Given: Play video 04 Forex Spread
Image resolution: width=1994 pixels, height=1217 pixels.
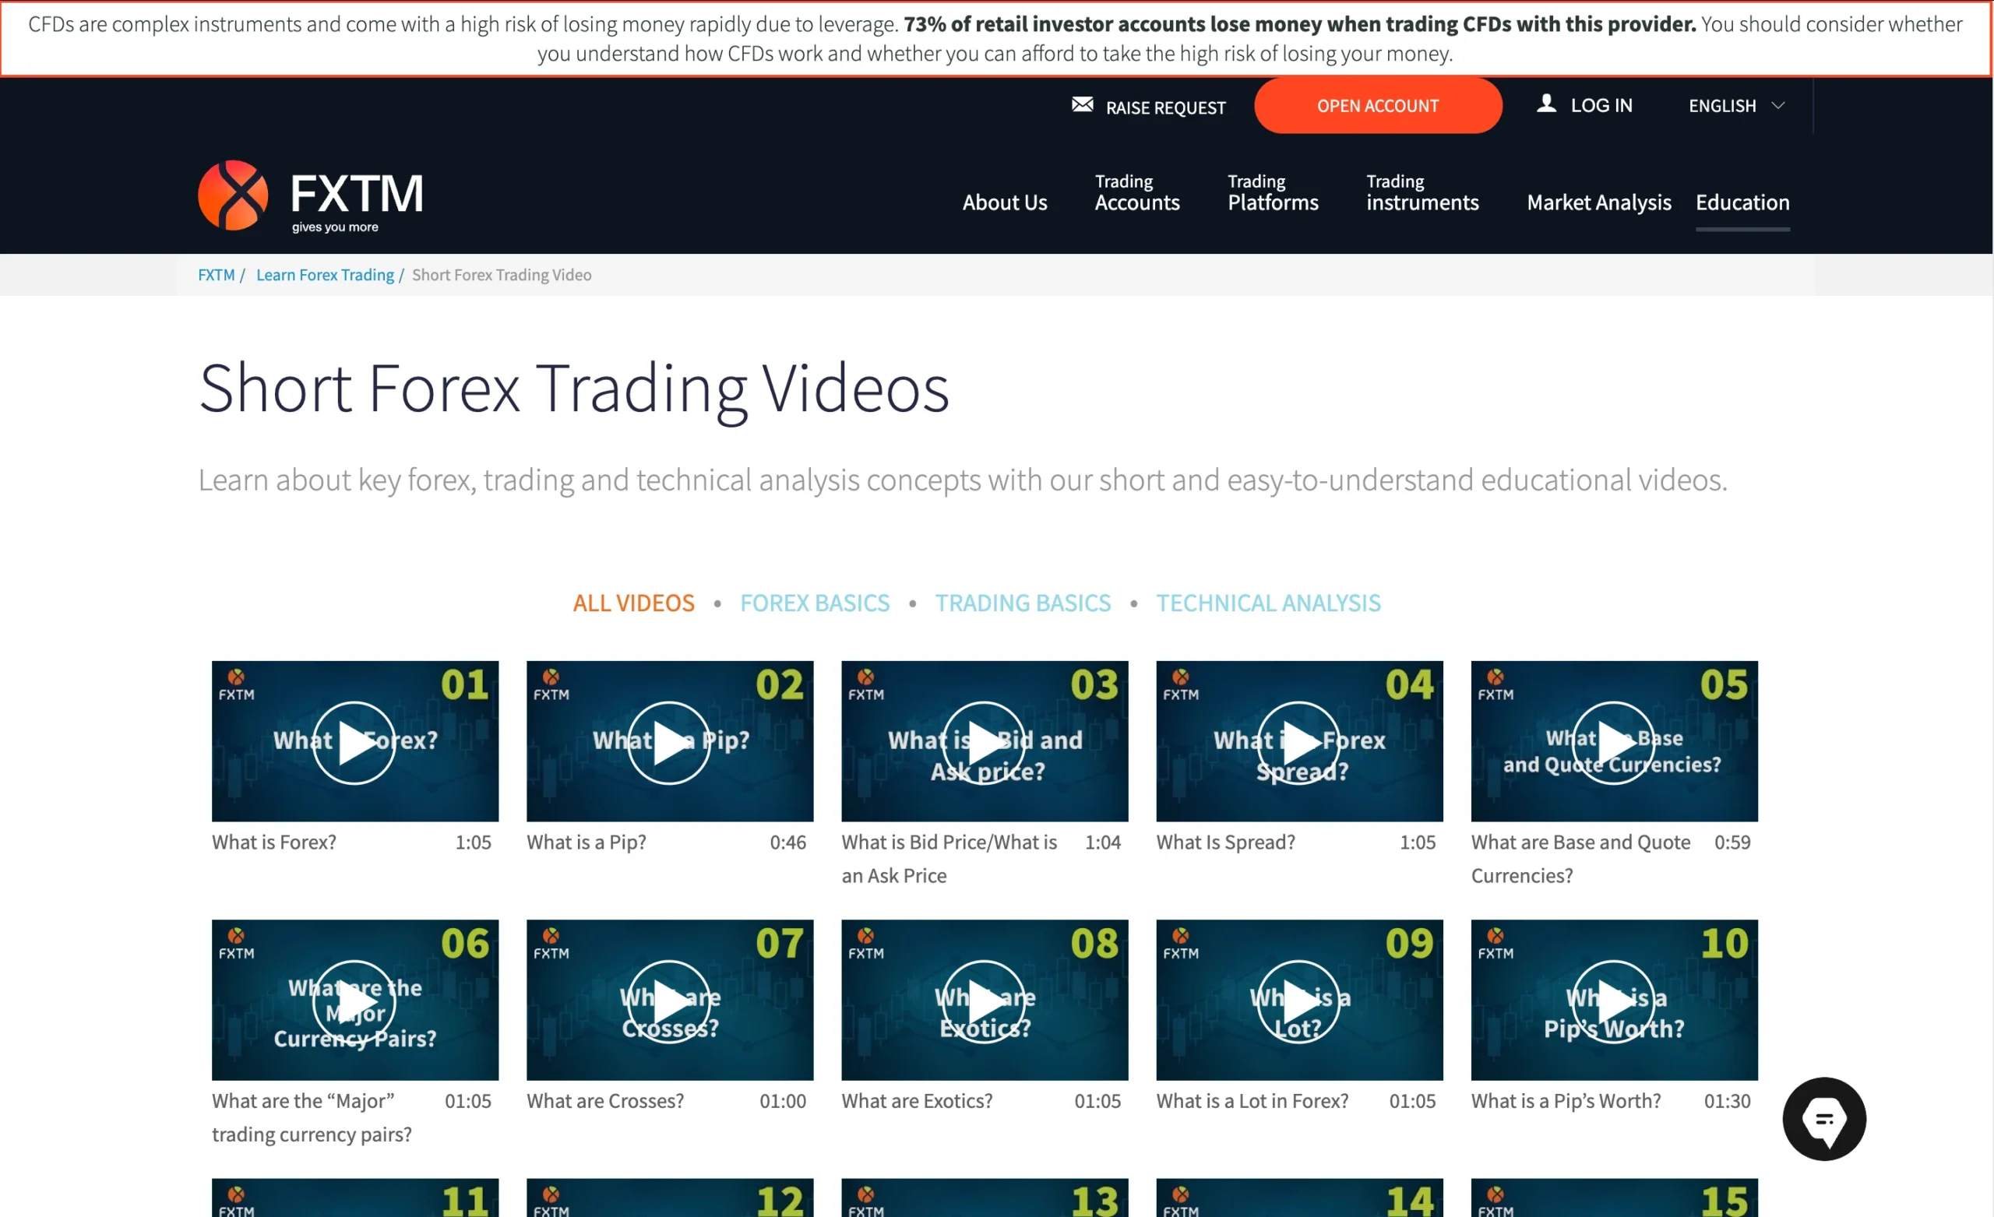Looking at the screenshot, I should click(x=1299, y=742).
